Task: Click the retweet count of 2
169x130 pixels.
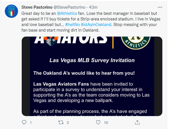Action: [x=68, y=123]
